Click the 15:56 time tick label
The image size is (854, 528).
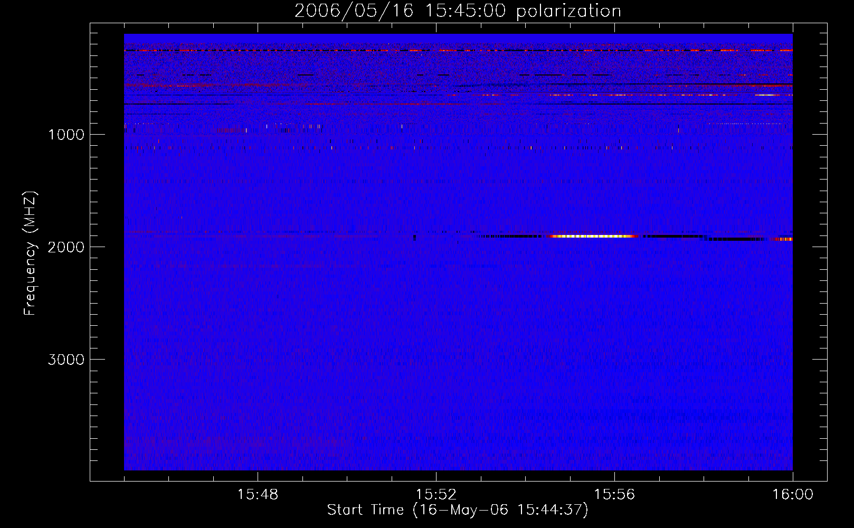[614, 495]
